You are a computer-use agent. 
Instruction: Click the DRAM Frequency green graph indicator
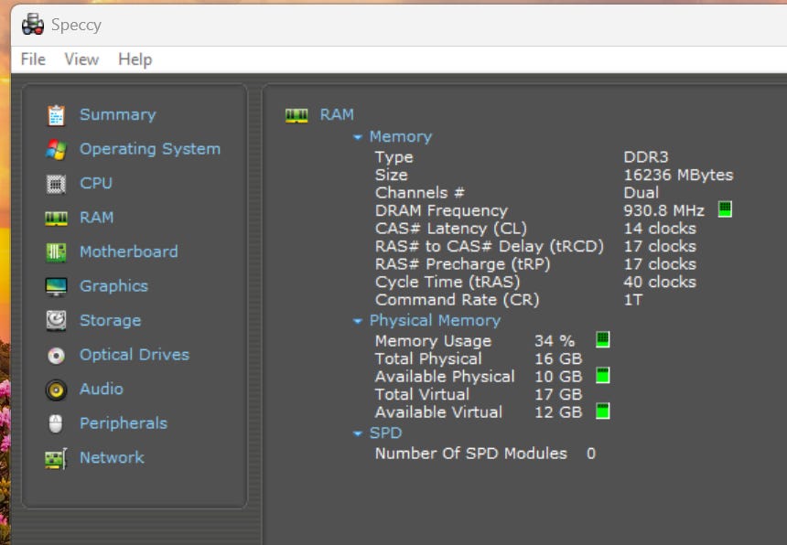coord(725,210)
